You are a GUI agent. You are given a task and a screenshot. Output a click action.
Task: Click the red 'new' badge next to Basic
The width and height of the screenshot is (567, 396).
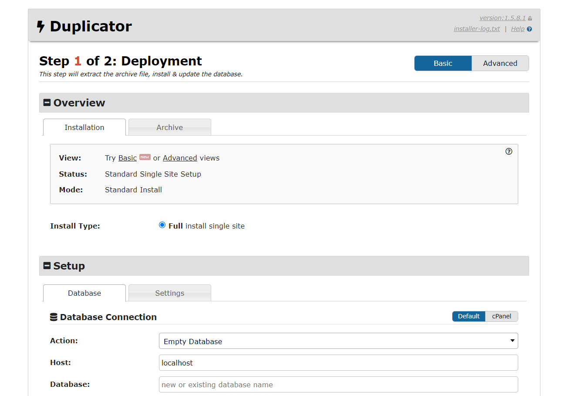click(x=145, y=157)
